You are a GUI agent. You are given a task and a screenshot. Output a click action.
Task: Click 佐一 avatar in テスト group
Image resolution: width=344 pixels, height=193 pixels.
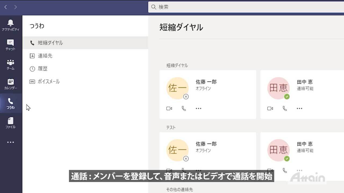(x=177, y=150)
